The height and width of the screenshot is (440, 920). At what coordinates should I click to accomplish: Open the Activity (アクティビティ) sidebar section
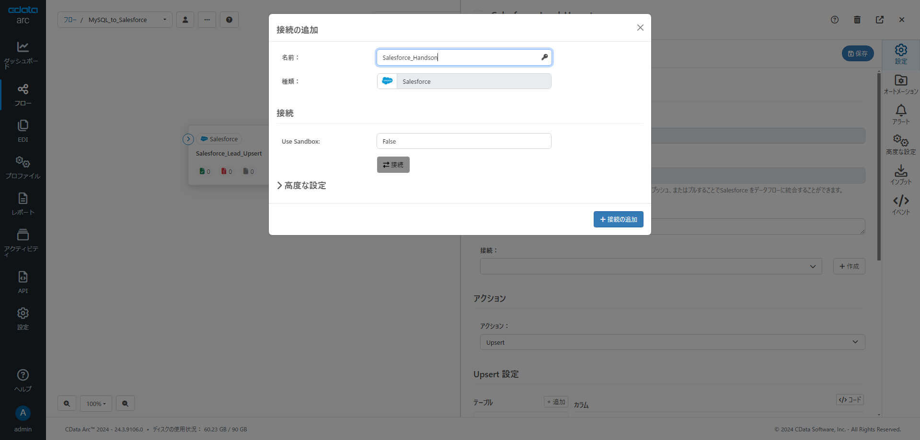pyautogui.click(x=23, y=242)
